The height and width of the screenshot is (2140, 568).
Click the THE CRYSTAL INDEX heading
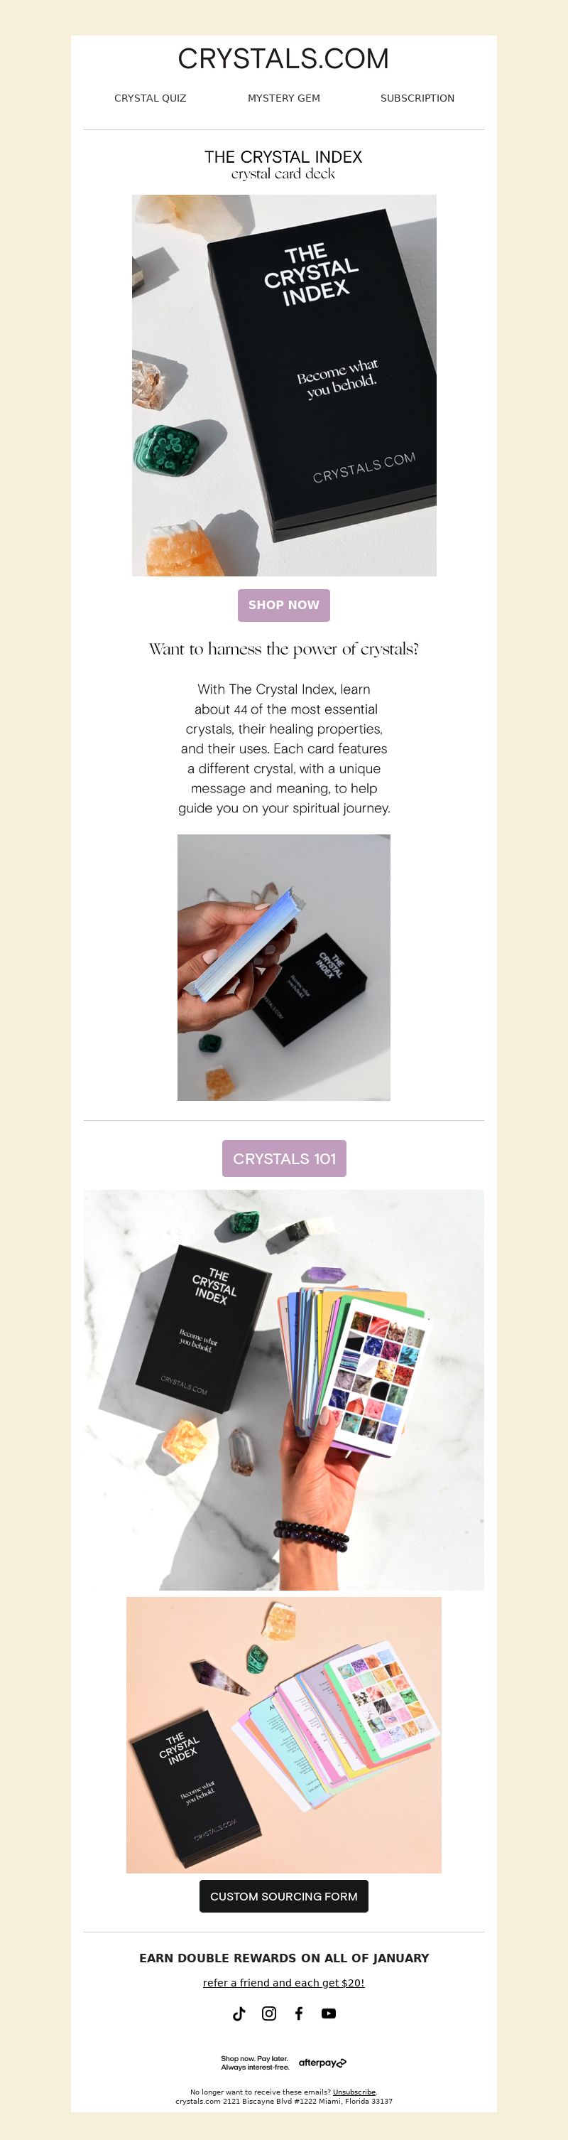click(x=283, y=157)
